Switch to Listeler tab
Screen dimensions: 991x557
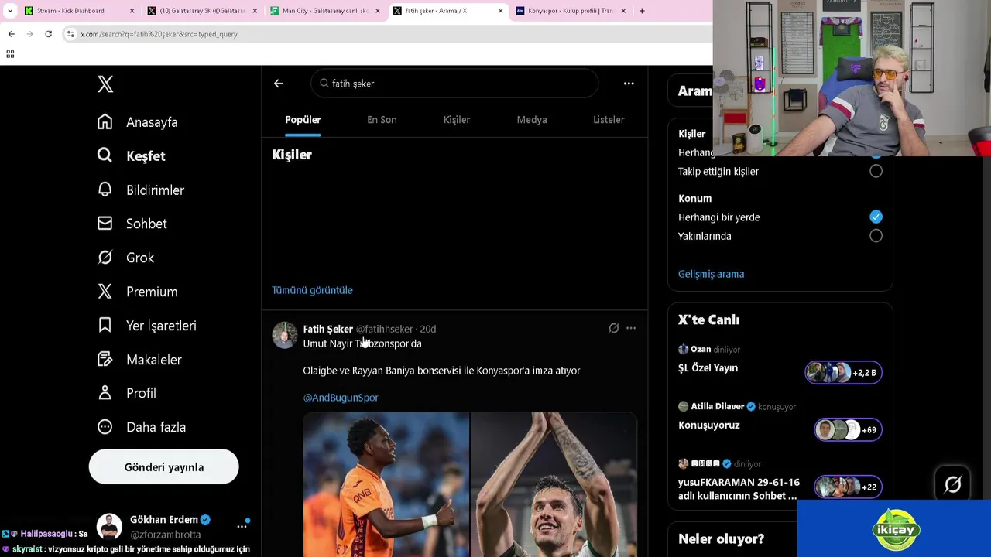click(x=609, y=119)
